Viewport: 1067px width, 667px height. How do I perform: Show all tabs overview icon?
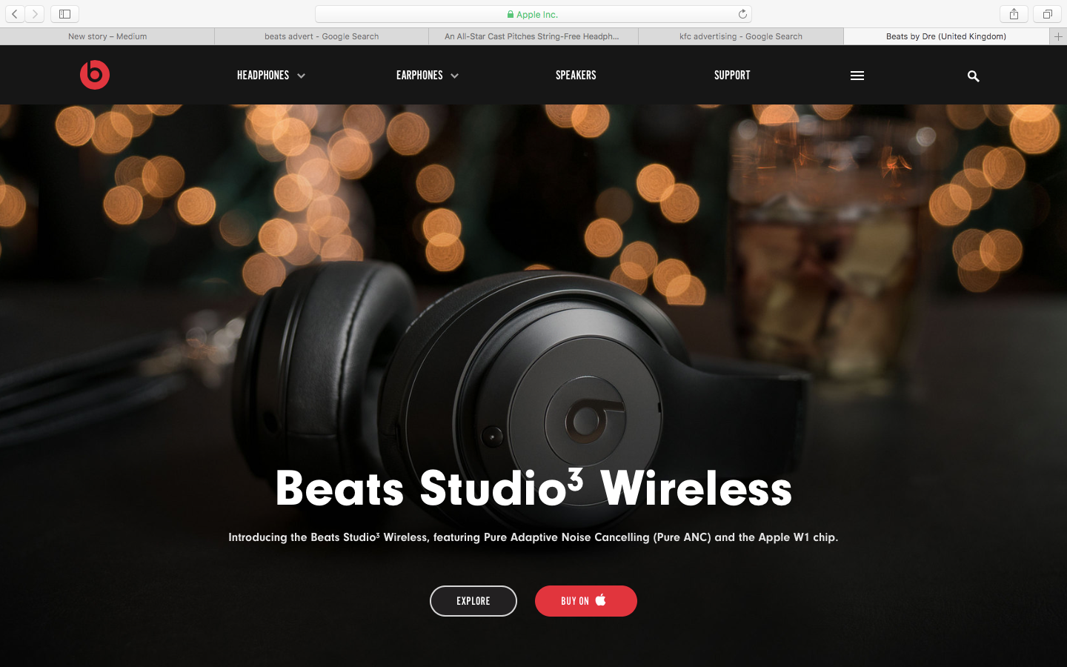pos(1047,14)
